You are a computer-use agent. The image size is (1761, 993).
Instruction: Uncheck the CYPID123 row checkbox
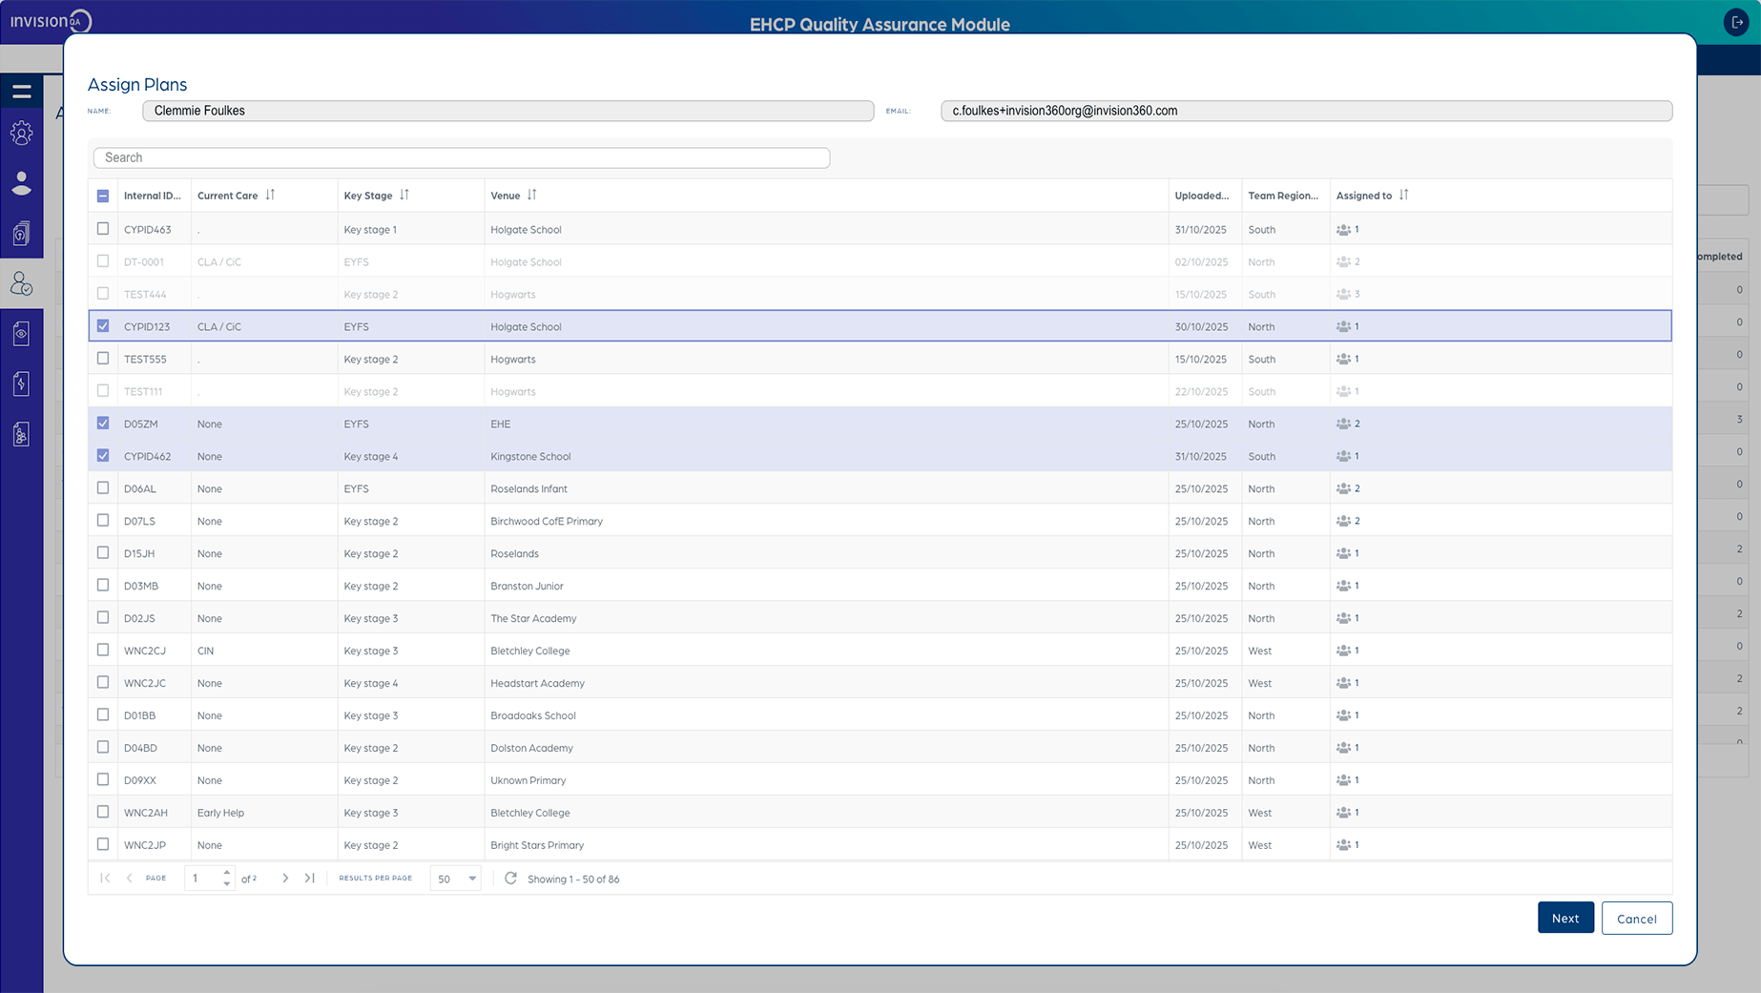point(102,325)
